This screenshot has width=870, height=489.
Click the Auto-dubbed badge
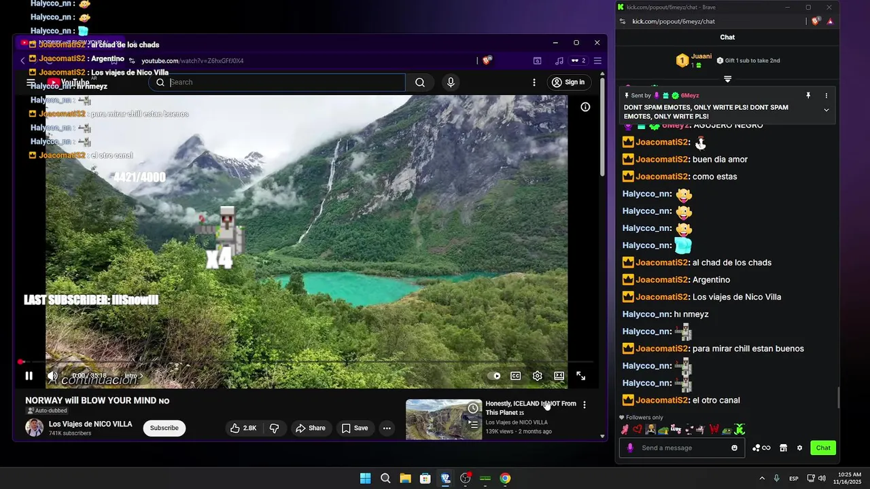[x=47, y=411]
